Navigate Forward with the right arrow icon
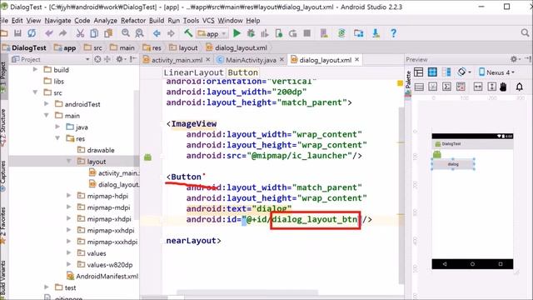 click(171, 33)
